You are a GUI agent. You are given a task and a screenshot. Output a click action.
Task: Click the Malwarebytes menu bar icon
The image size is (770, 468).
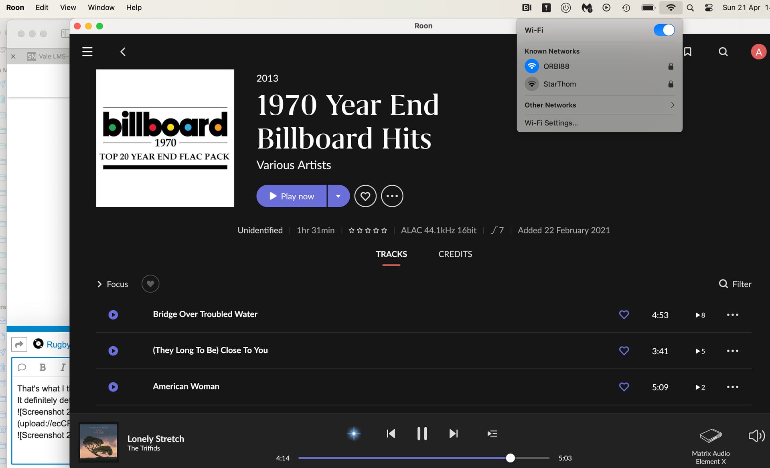(587, 8)
